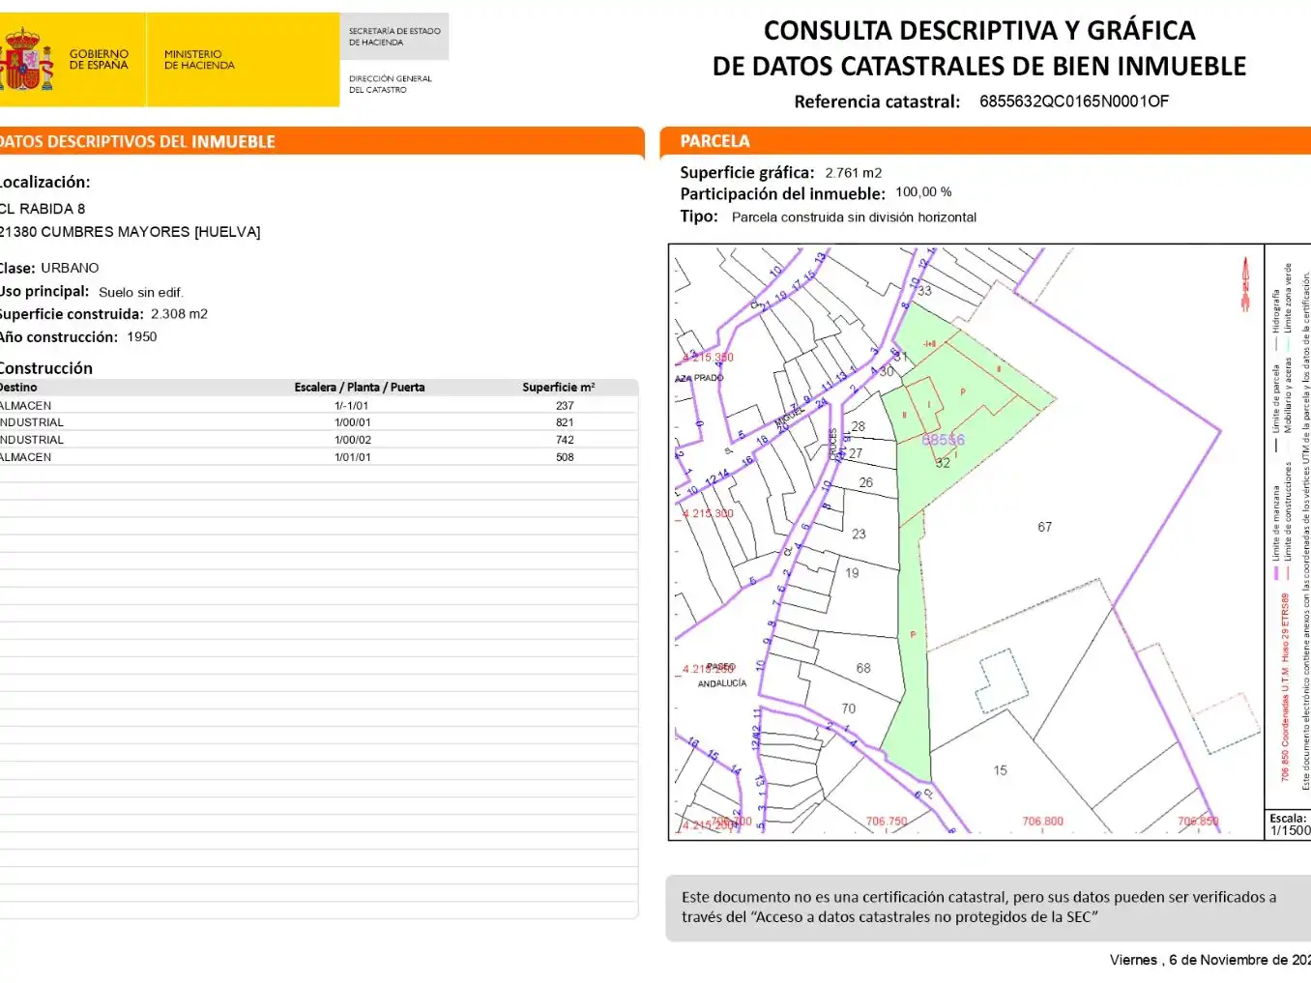Click the green highlighted parcel label 32
The width and height of the screenshot is (1311, 983).
(943, 463)
